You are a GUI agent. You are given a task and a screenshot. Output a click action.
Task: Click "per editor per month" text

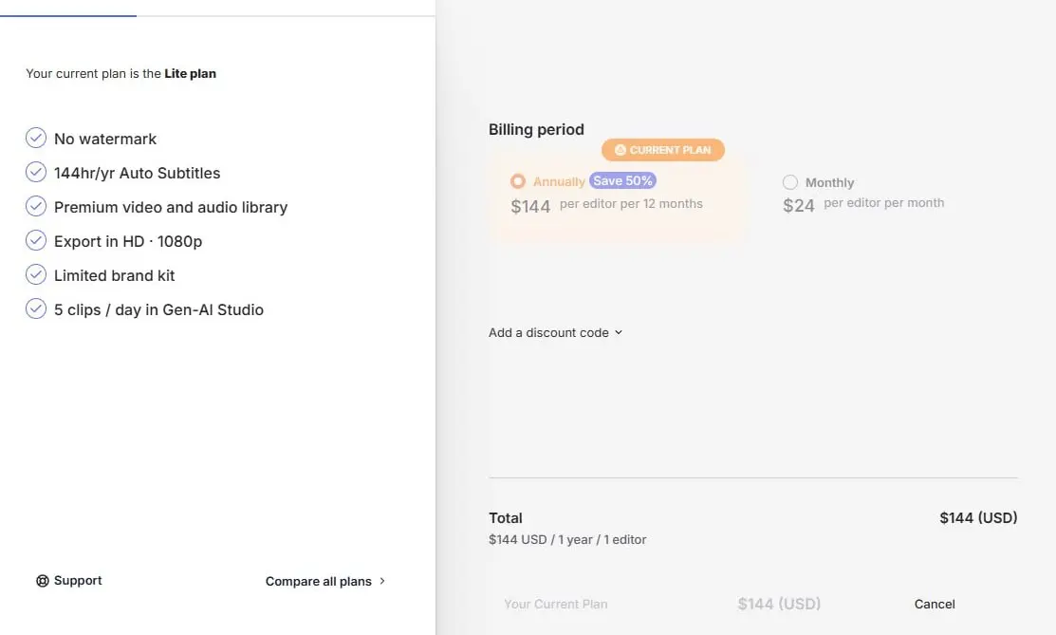point(883,203)
